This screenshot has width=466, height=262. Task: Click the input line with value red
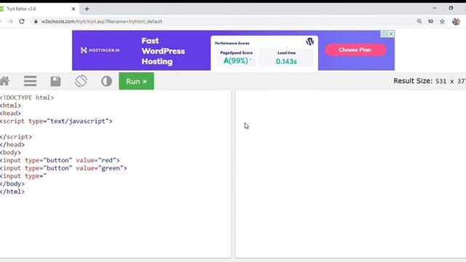tap(60, 160)
